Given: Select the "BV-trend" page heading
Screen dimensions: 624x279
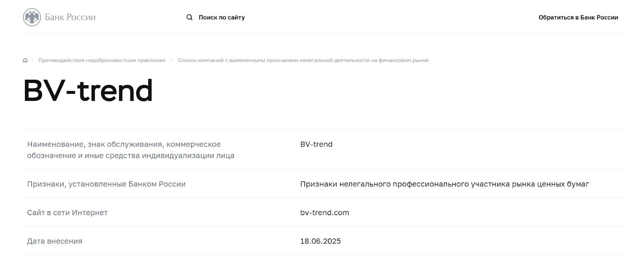Looking at the screenshot, I should [x=89, y=91].
